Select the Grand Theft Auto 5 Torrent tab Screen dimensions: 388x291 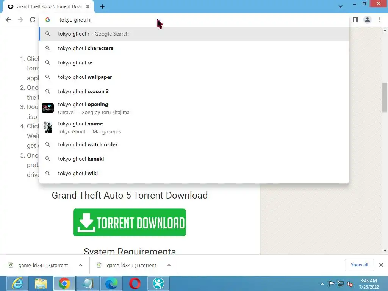49,6
